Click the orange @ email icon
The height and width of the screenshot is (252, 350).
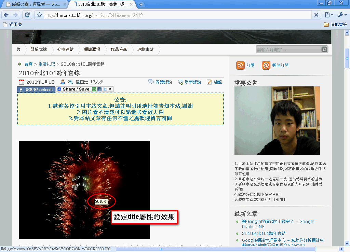coord(266,65)
